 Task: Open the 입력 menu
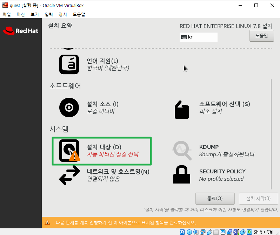click(x=49, y=14)
